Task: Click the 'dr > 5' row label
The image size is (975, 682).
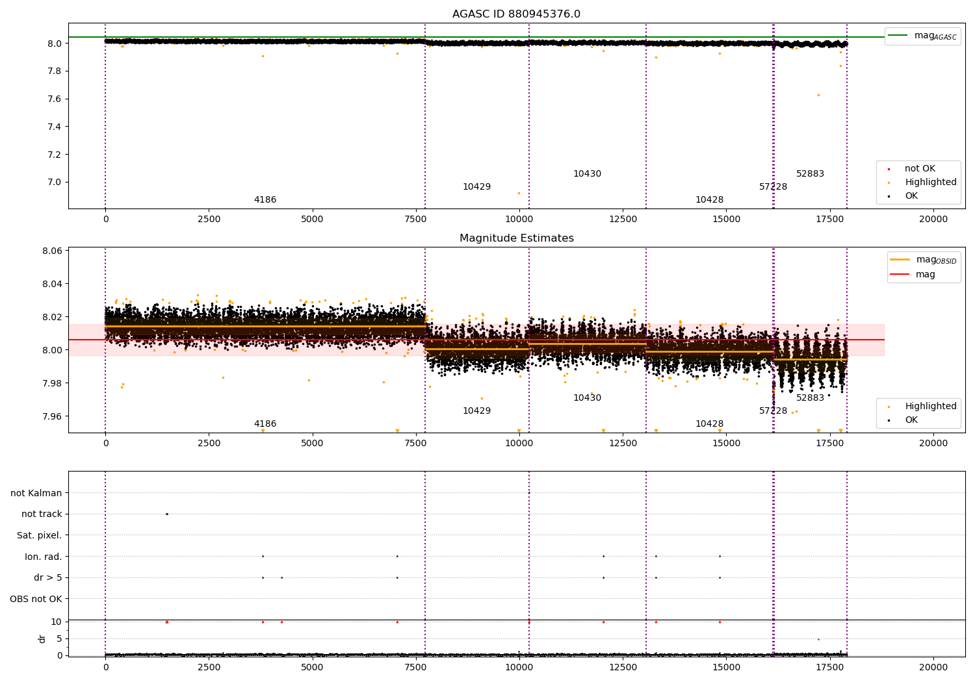Action: pyautogui.click(x=48, y=578)
